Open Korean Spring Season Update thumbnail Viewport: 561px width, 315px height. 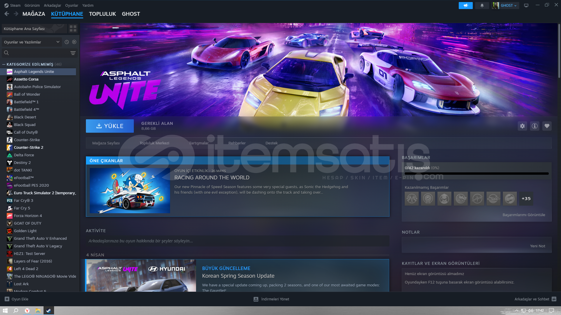pyautogui.click(x=141, y=276)
